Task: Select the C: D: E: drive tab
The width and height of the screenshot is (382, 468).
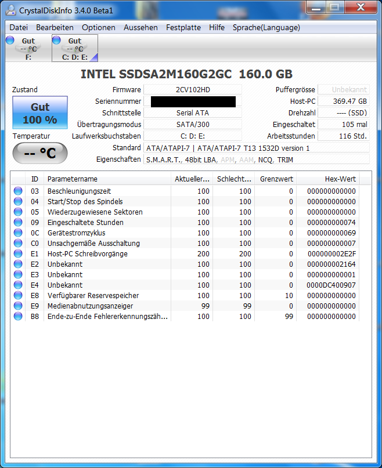Action: click(75, 48)
